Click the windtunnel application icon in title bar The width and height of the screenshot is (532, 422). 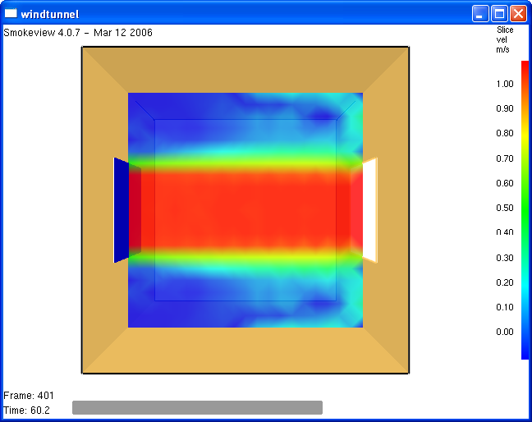tap(11, 13)
